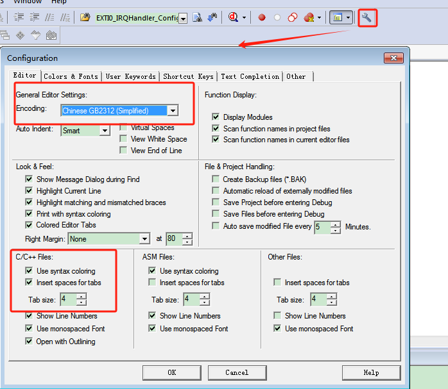Switch to the Colors & Fonts tab

71,76
